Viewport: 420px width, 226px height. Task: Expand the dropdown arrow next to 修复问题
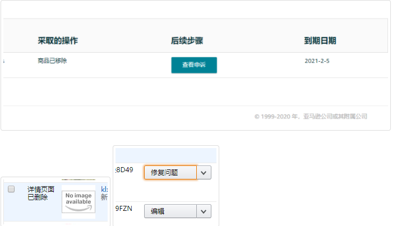[x=204, y=172]
